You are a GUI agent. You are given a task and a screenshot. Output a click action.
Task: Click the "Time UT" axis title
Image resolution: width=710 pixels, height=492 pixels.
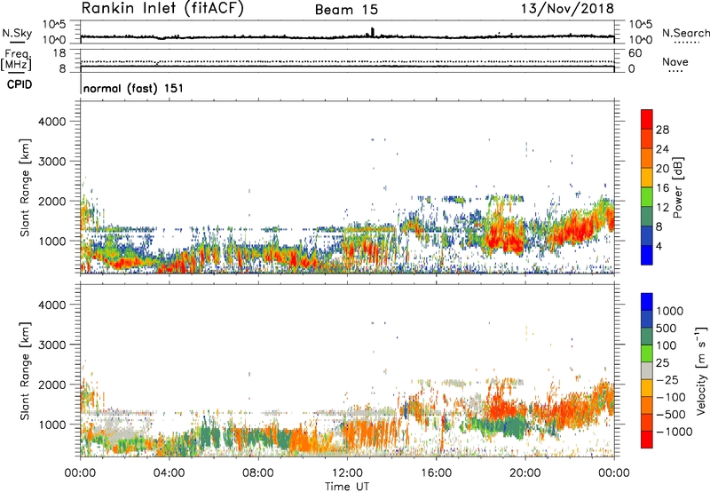click(347, 487)
